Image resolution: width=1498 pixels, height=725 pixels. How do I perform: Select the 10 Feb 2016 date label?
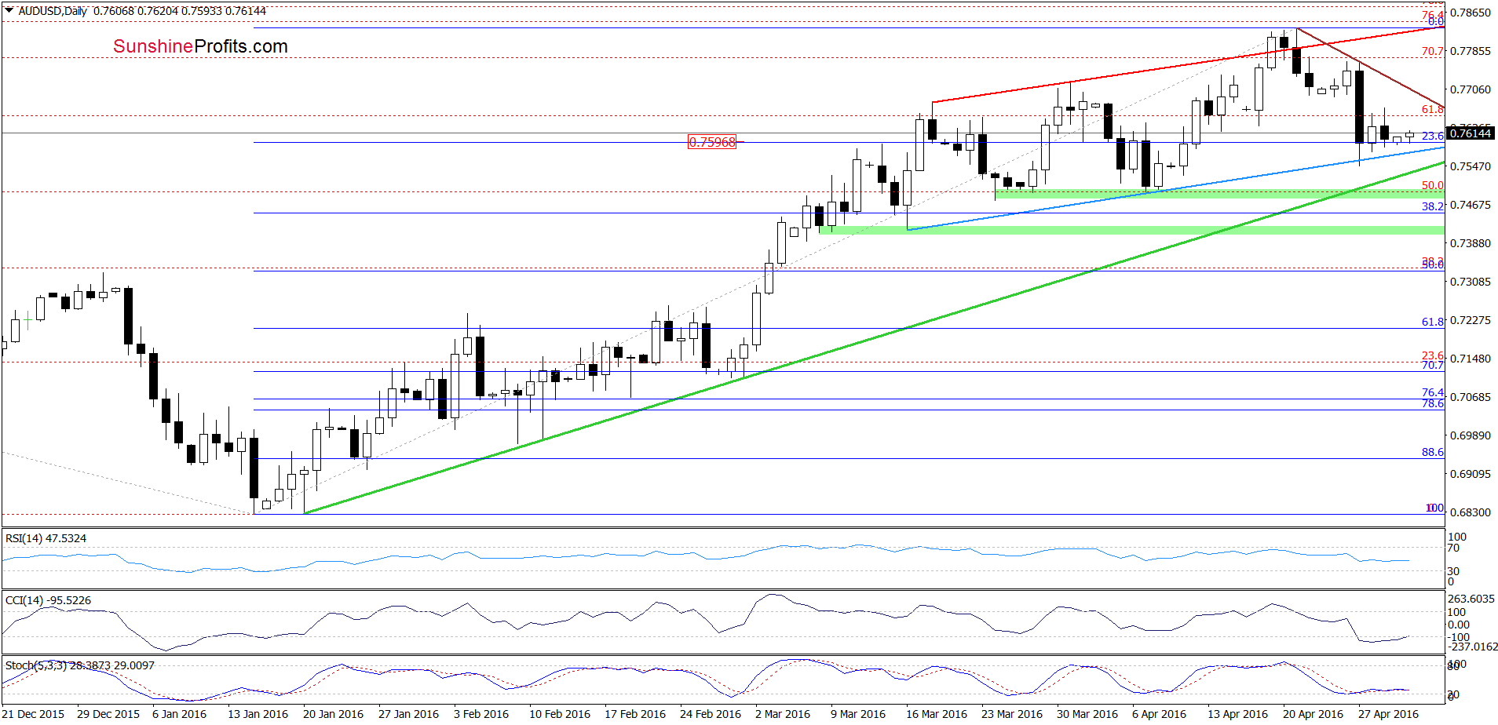pos(559,714)
